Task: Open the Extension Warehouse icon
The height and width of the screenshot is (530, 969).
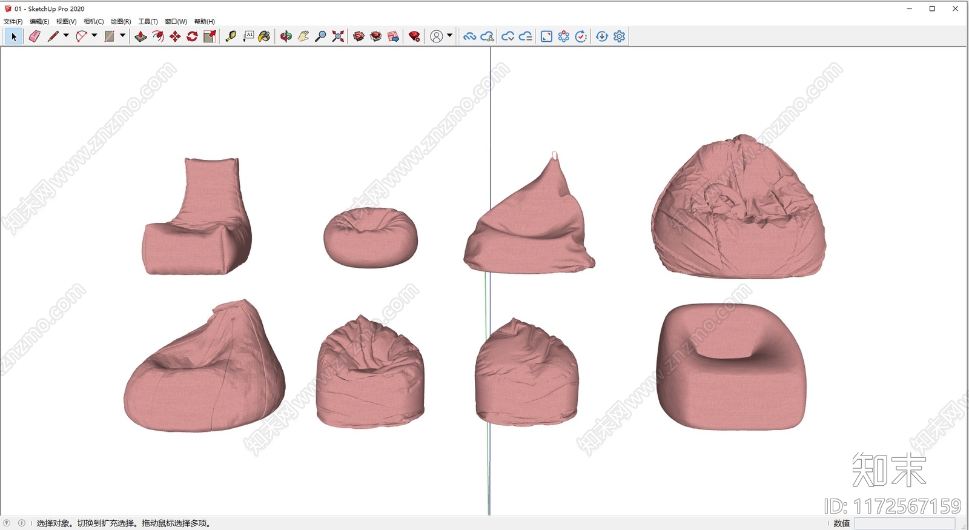Action: point(376,36)
